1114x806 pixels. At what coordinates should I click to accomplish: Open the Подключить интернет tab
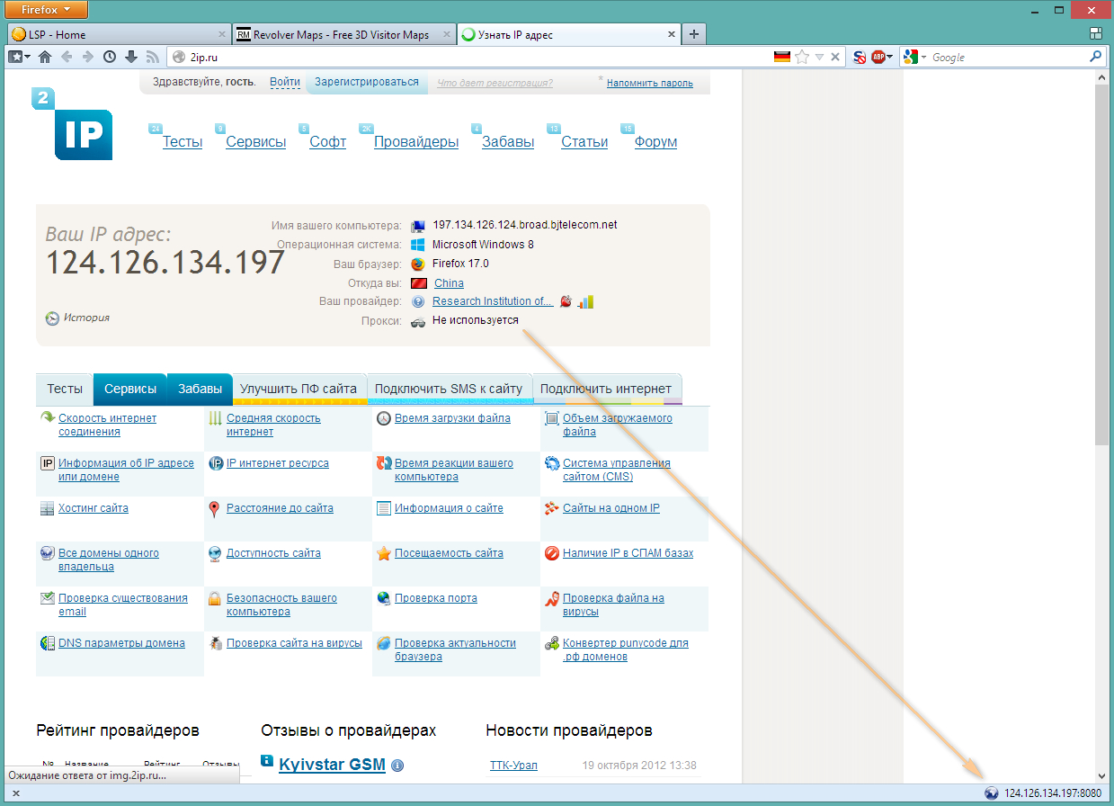coord(607,389)
